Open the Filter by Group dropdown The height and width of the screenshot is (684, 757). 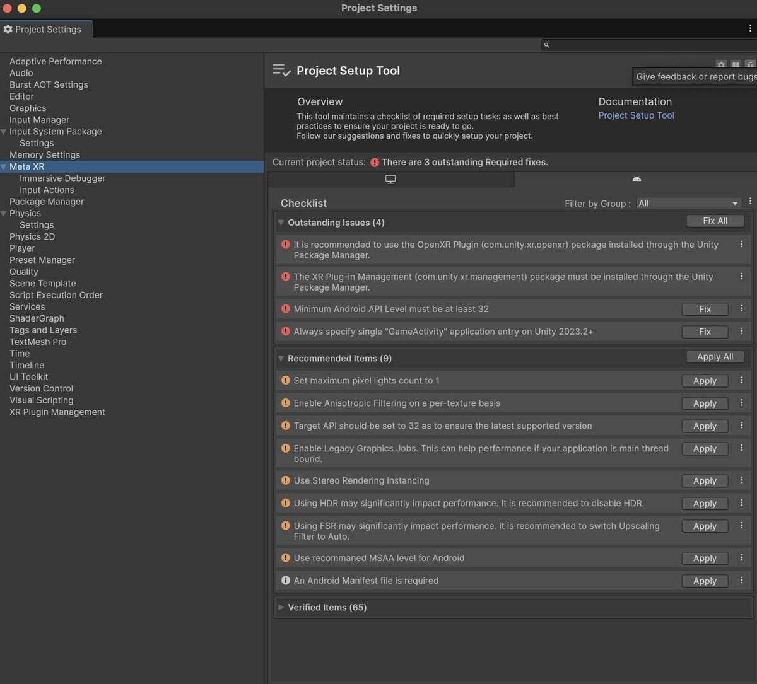click(x=688, y=203)
